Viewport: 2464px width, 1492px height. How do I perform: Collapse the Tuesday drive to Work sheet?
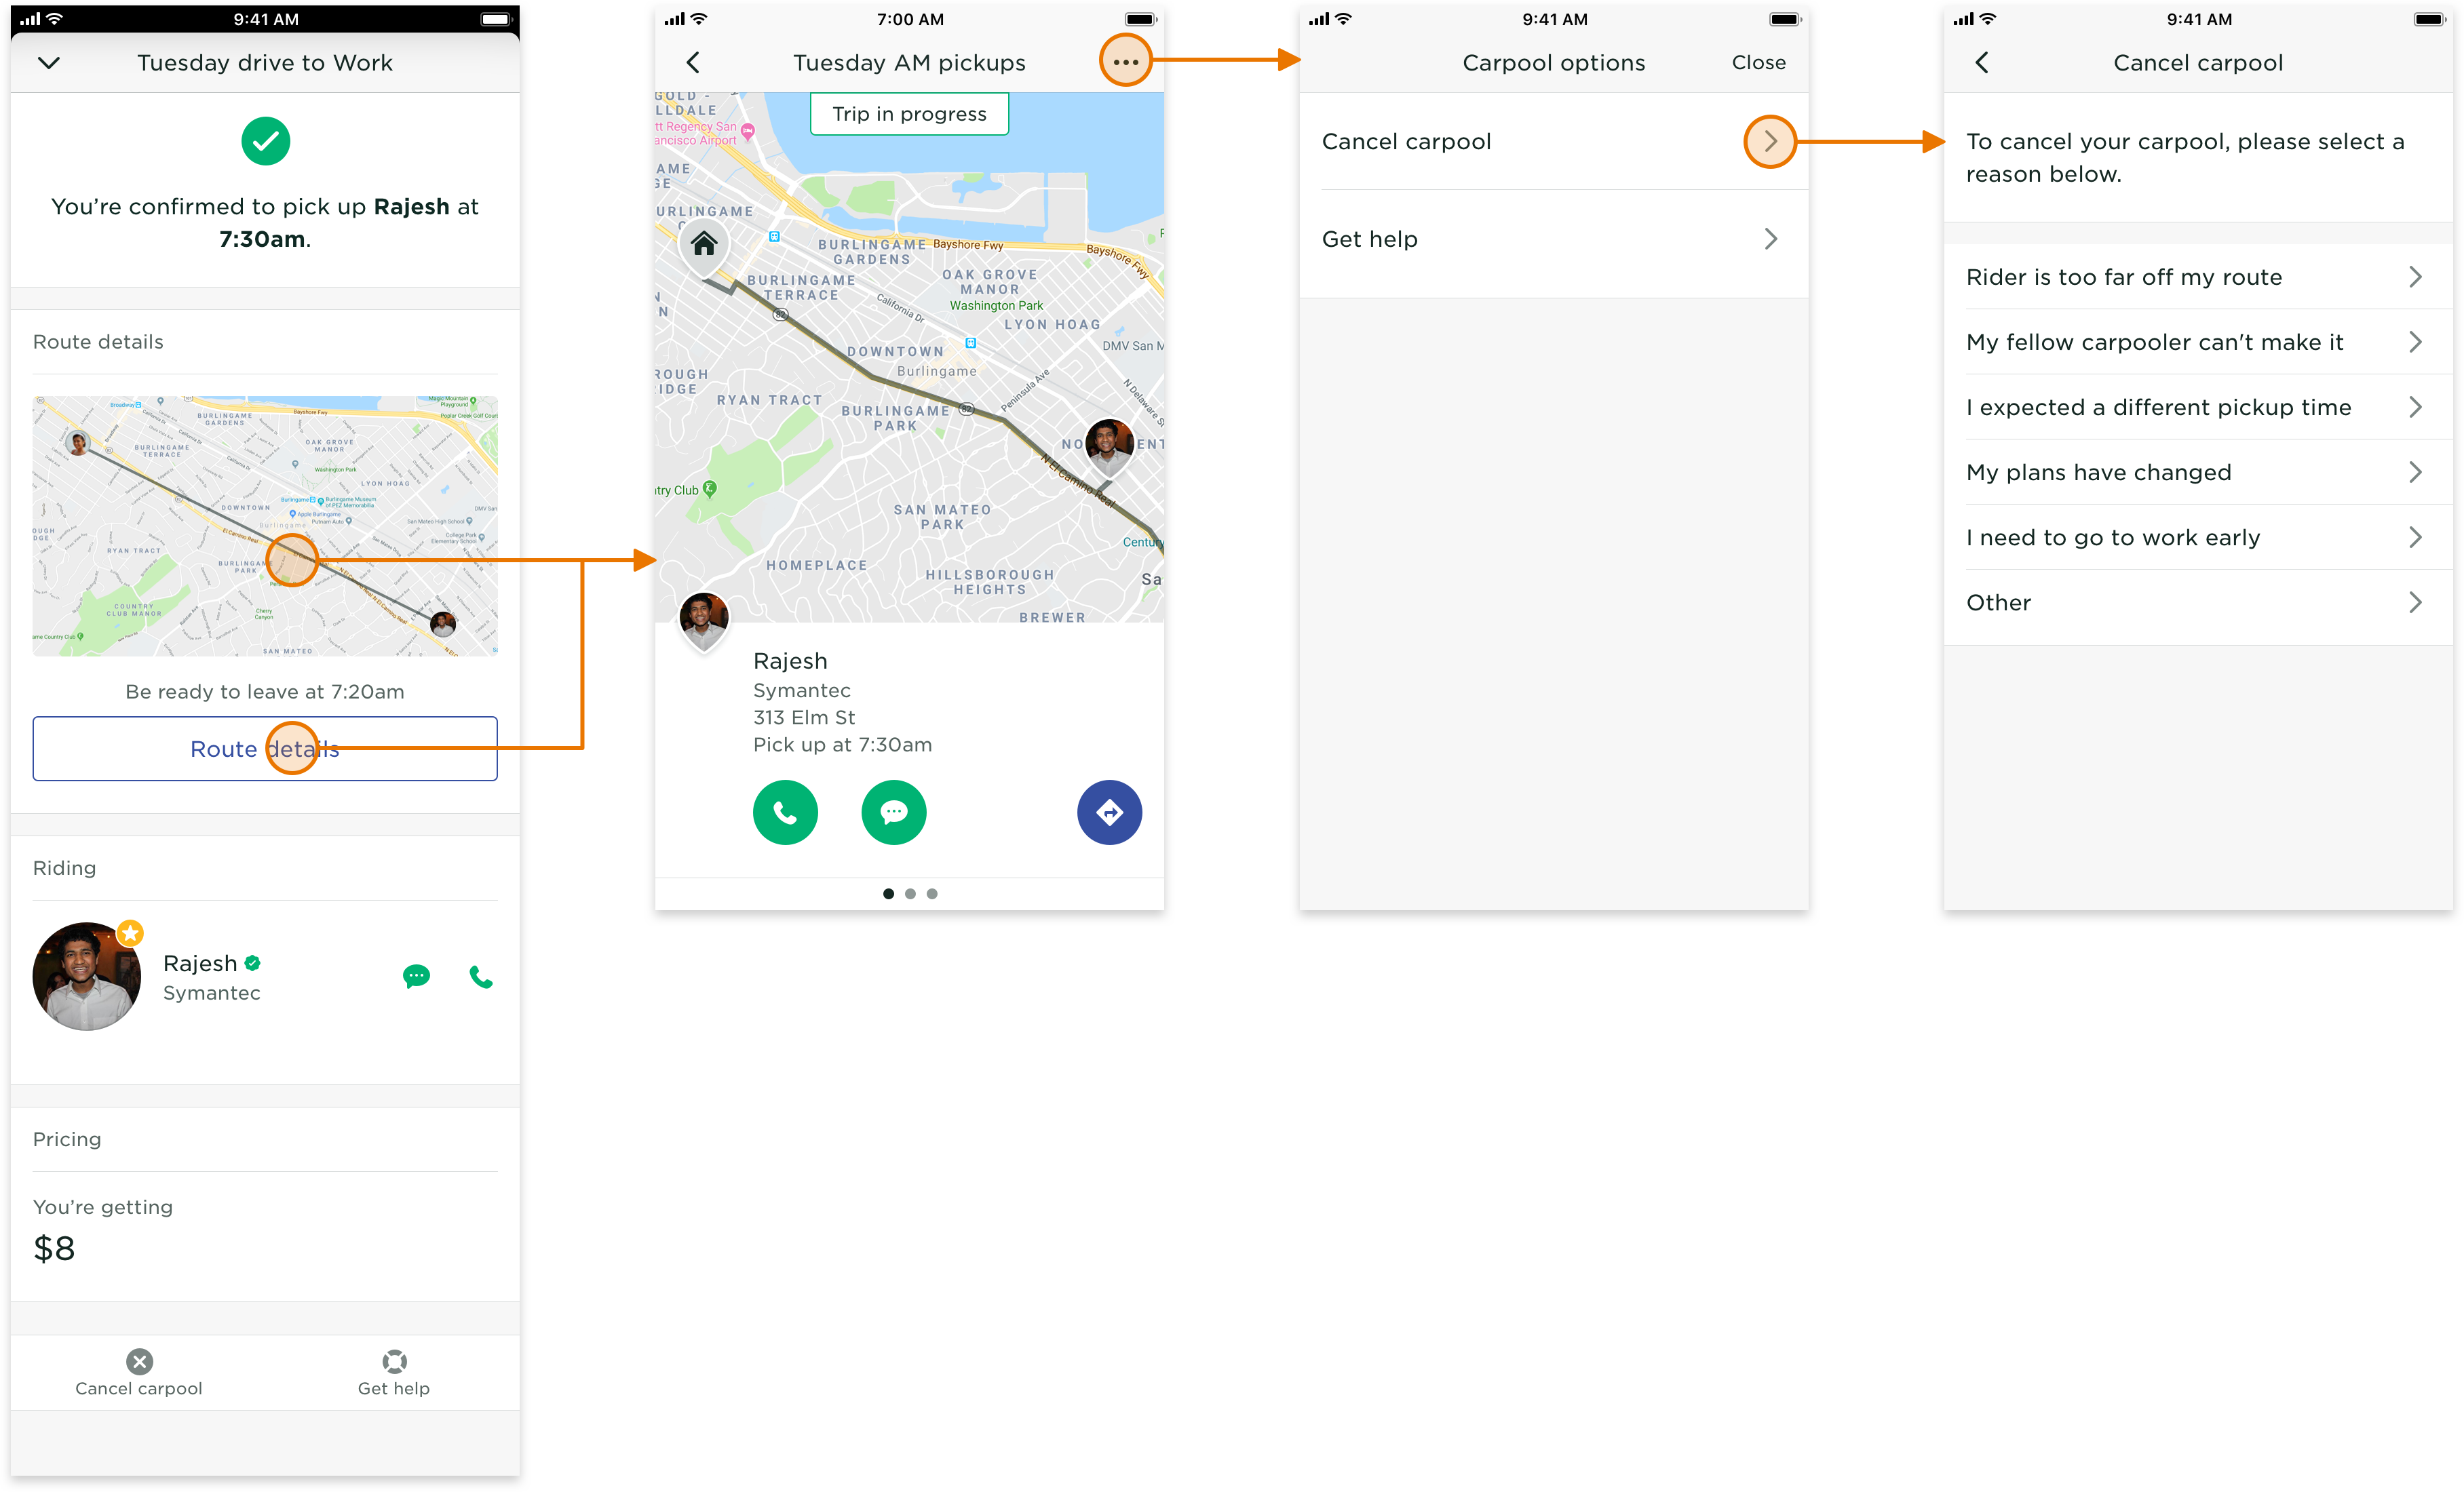49,63
